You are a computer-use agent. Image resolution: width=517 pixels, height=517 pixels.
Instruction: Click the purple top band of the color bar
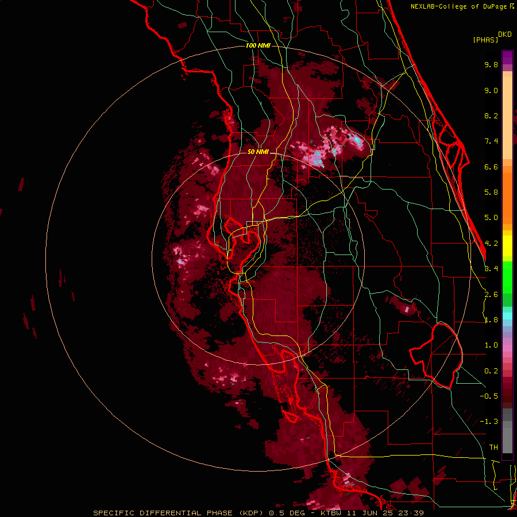(x=507, y=57)
